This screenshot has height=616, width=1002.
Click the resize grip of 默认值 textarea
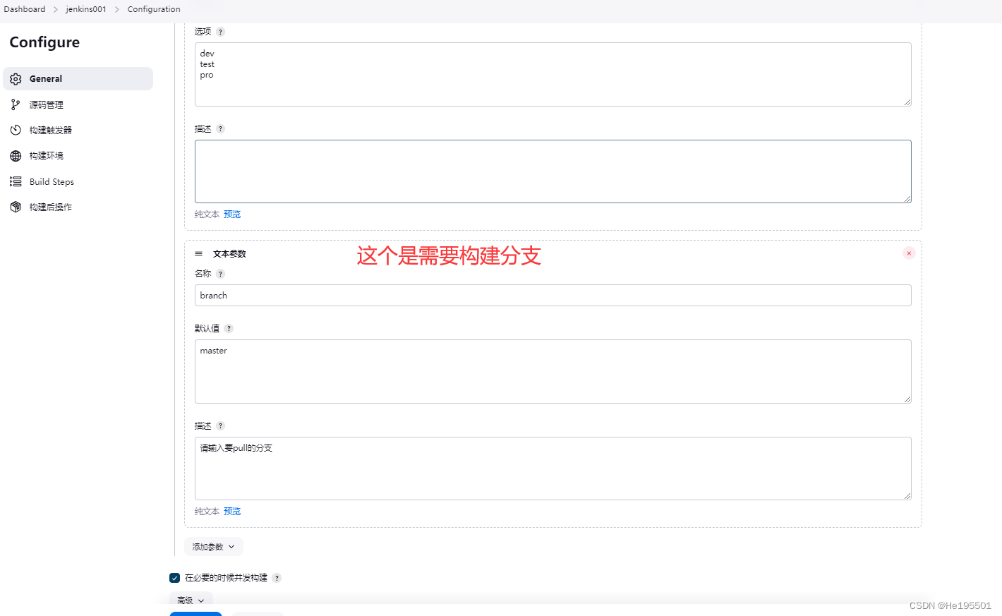click(907, 399)
